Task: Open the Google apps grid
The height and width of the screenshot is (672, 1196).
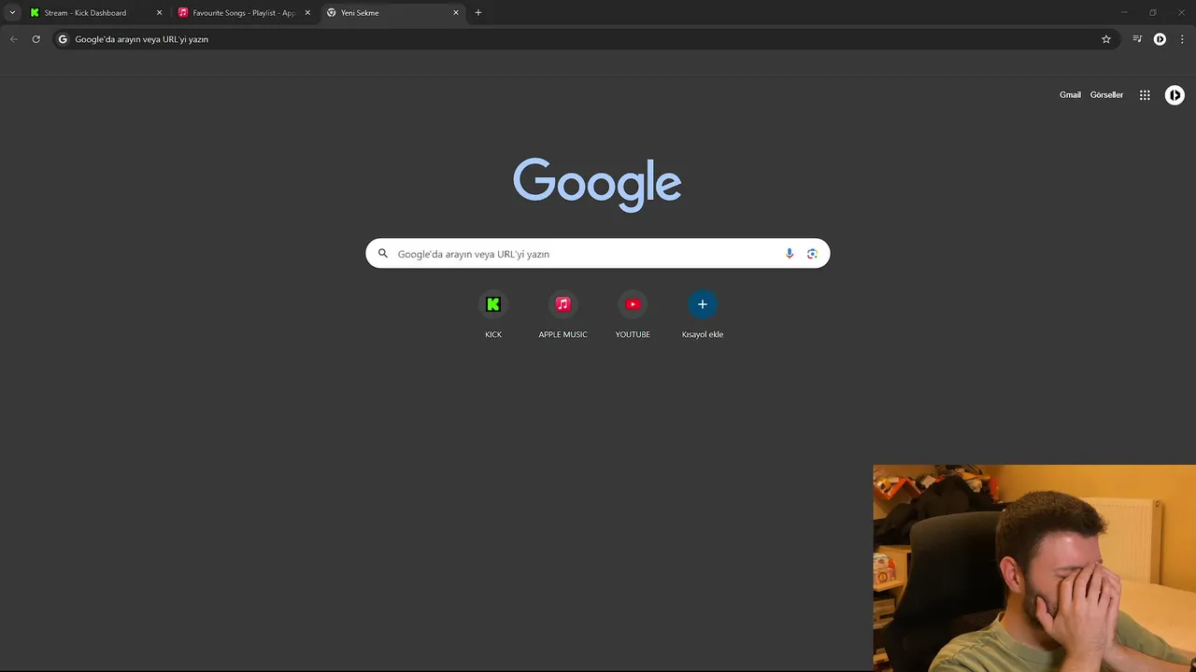Action: [x=1145, y=95]
